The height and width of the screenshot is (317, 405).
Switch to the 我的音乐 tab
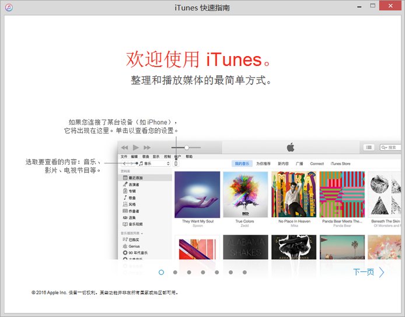click(x=242, y=163)
